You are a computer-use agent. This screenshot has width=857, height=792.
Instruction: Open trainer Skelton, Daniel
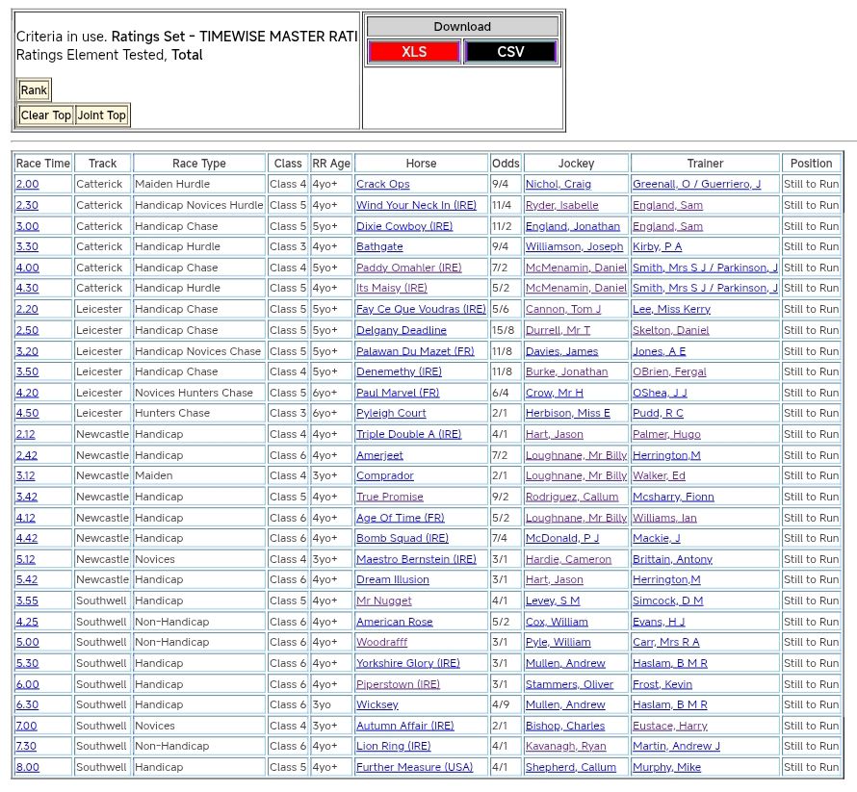tap(670, 330)
